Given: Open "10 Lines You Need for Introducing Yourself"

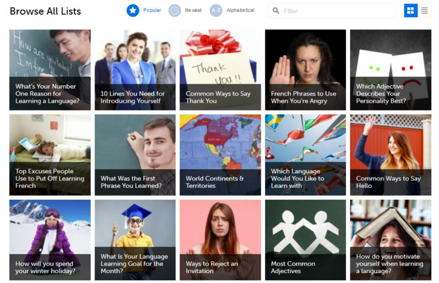Looking at the screenshot, I should pos(135,70).
